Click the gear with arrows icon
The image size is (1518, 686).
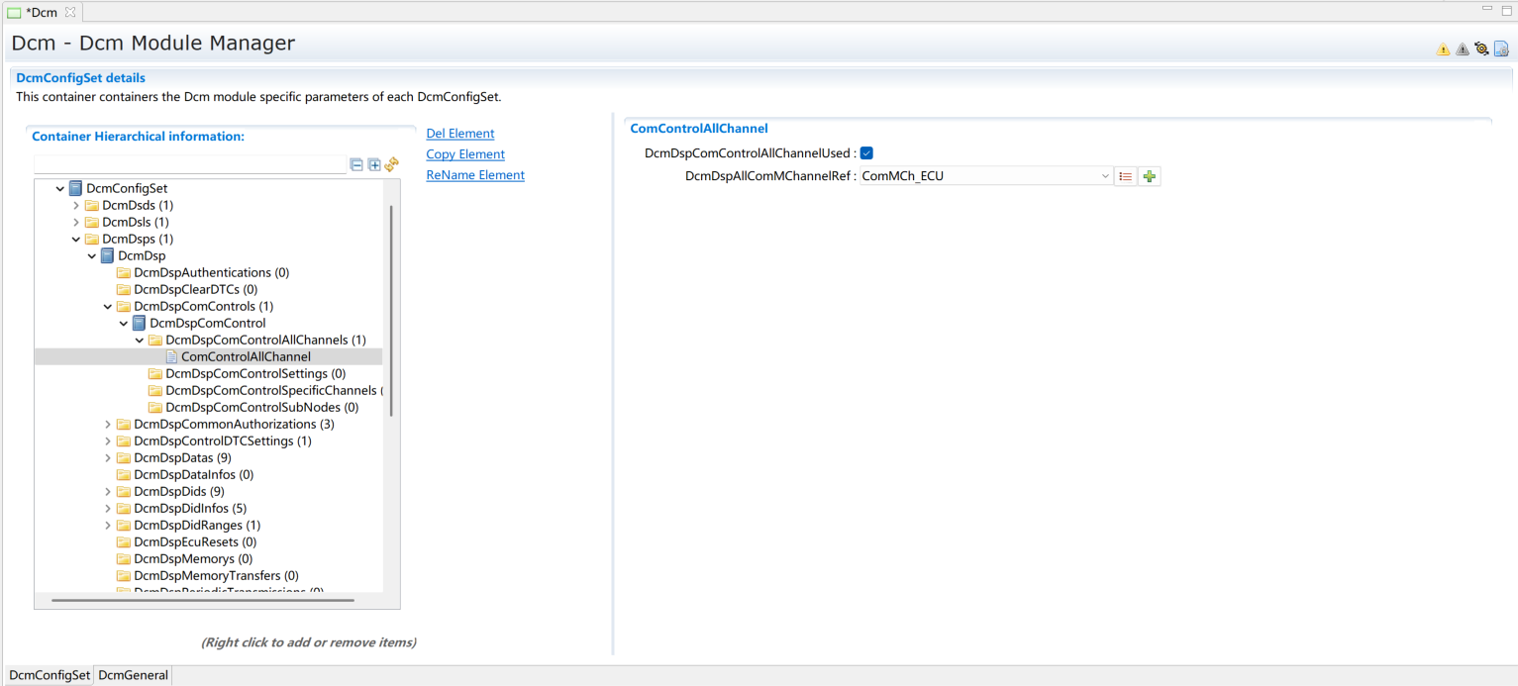1481,49
